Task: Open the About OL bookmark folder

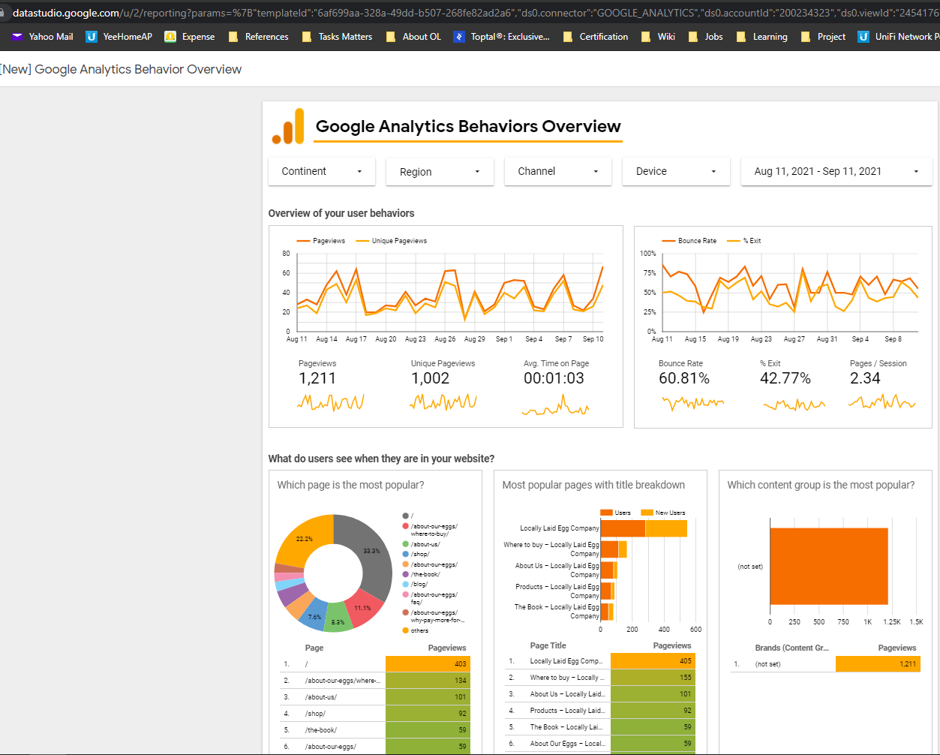Action: (x=413, y=36)
